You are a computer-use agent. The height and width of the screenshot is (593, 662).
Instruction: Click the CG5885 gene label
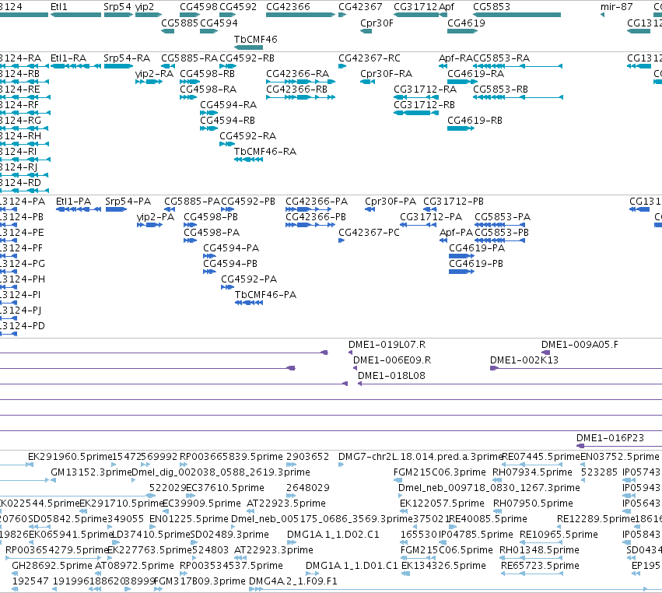180,23
